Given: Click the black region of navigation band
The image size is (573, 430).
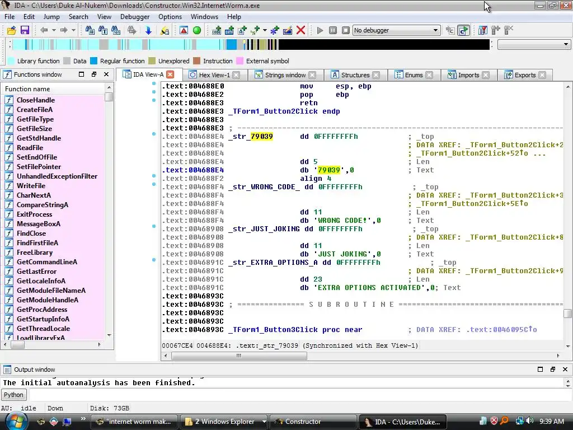Looking at the screenshot, I should tap(384, 45).
